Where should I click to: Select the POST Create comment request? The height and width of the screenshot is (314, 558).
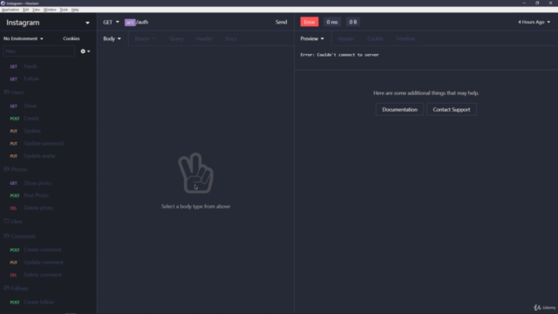(x=48, y=250)
